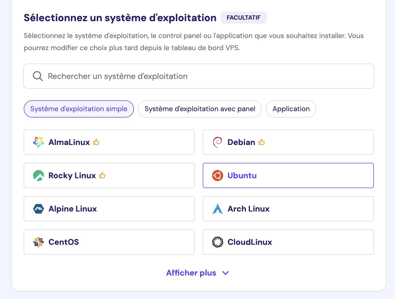Focus the Rechercher un système d'exploitation field

tap(199, 76)
